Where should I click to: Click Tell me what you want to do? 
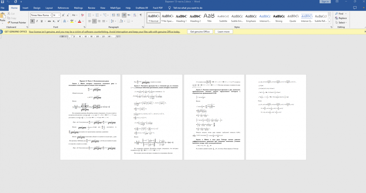click(187, 8)
